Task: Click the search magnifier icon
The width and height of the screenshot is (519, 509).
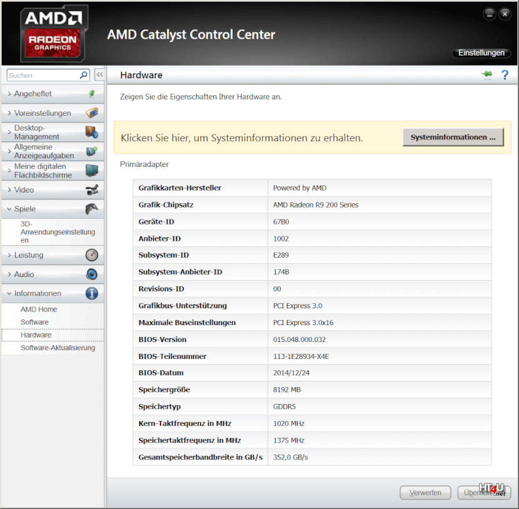Action: pos(84,75)
